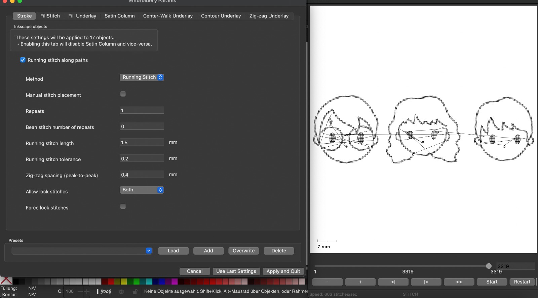
Task: Open Allow lock stitches dropdown
Action: click(x=142, y=190)
